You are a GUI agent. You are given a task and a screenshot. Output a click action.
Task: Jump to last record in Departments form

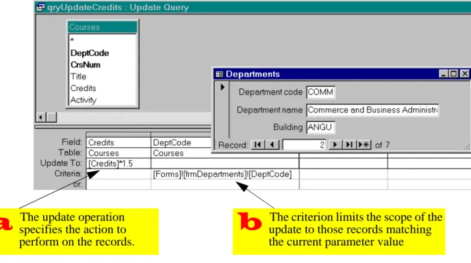[349, 145]
